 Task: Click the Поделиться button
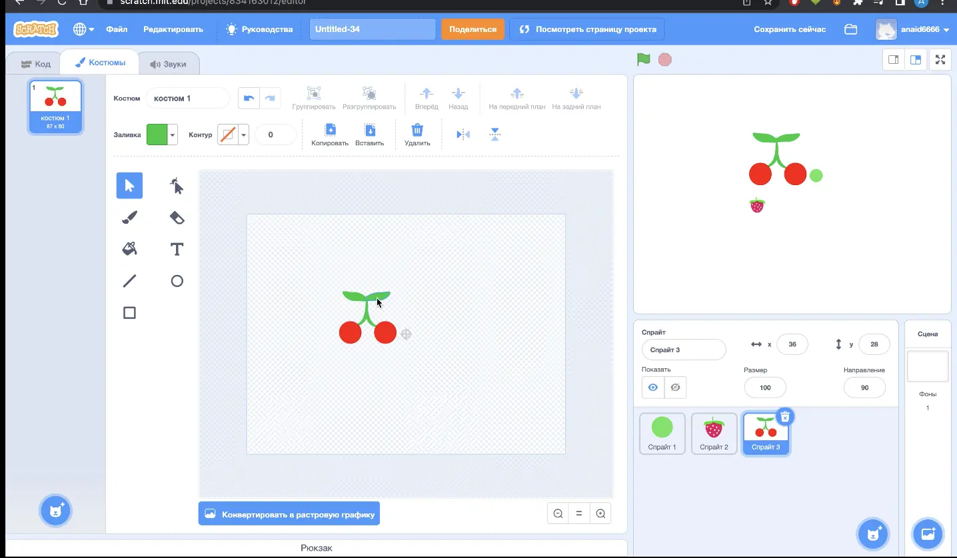473,29
